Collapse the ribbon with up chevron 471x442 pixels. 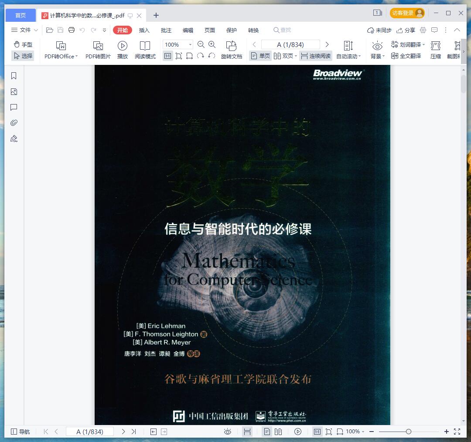[x=457, y=30]
